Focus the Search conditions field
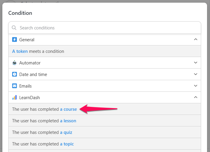The image size is (210, 152). (x=105, y=28)
